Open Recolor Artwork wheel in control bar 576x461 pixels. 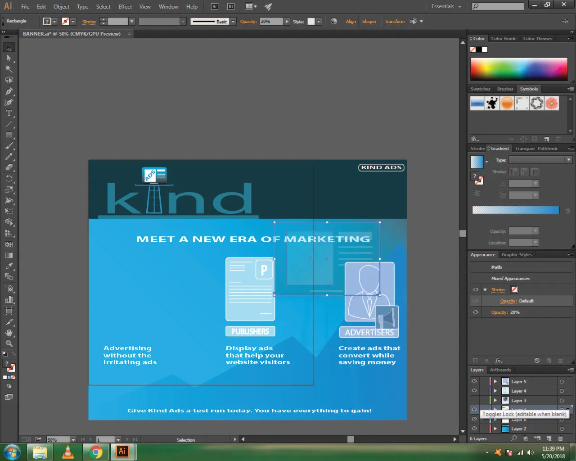pyautogui.click(x=334, y=21)
